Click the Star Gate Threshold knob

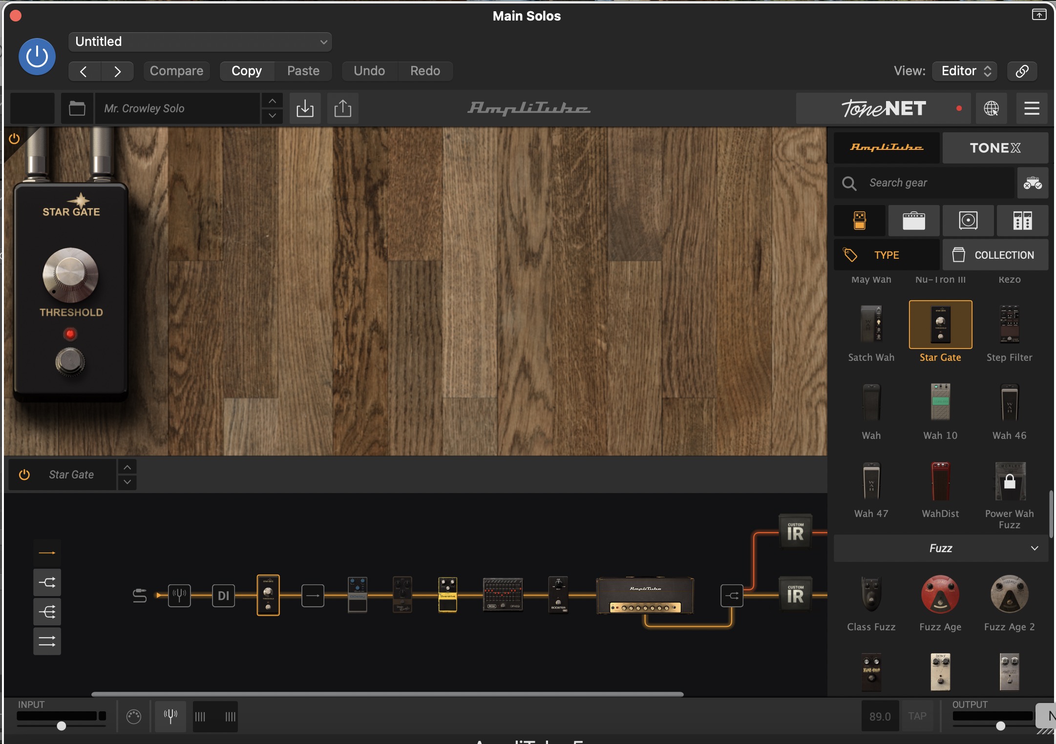70,275
